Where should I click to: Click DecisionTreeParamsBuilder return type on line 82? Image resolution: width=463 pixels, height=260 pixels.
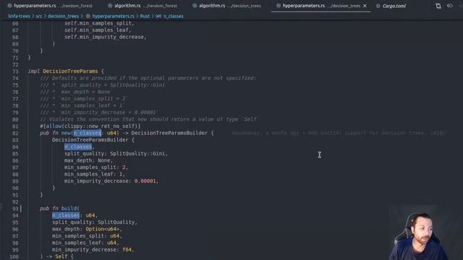169,133
